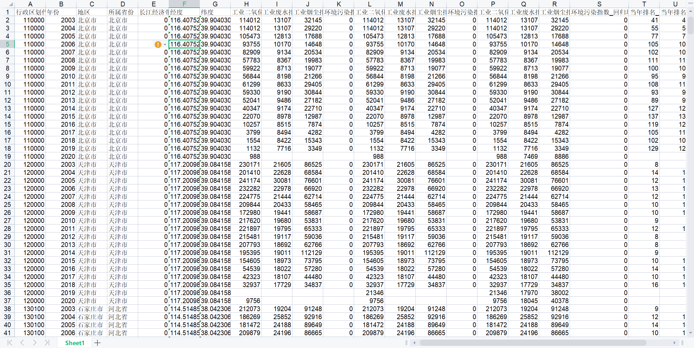Select column S header
Screen dimensions: 694x348
point(599,4)
